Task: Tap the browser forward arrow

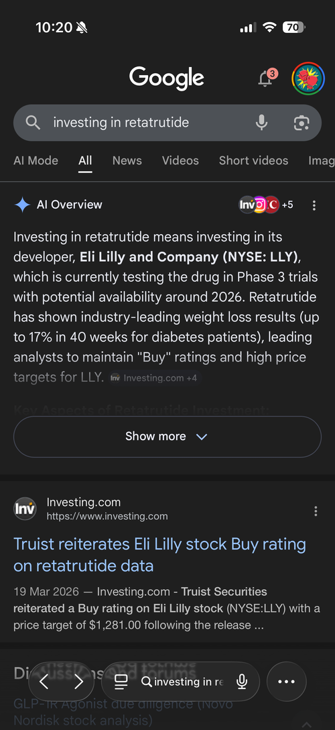Action: click(x=78, y=682)
